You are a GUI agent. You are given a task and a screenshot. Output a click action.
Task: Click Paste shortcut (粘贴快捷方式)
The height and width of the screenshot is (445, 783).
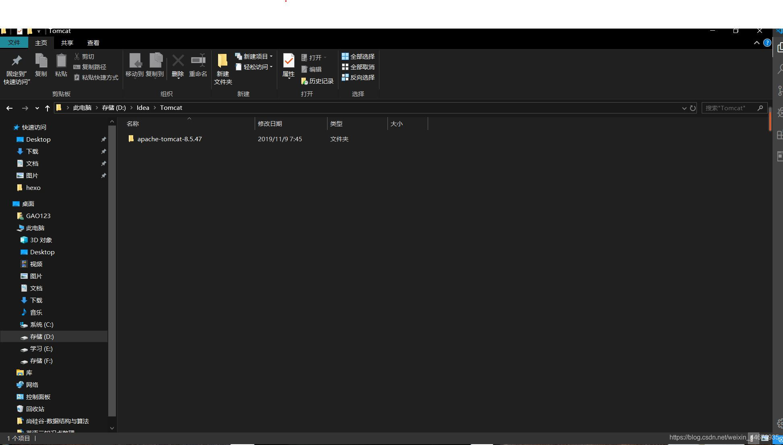(x=96, y=77)
